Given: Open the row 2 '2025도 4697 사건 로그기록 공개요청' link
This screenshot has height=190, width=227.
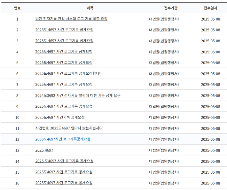Looking at the screenshot, I should click(64, 30).
